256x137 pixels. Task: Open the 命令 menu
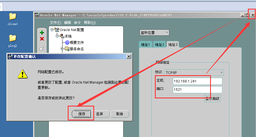click(77, 23)
